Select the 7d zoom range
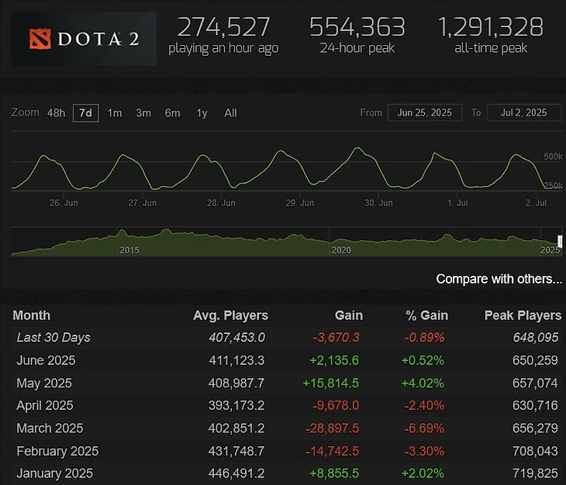This screenshot has height=485, width=566. (85, 113)
